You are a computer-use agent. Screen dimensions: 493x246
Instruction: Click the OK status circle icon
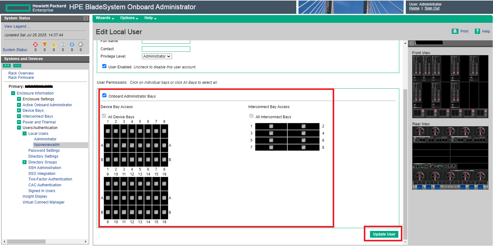(81, 45)
